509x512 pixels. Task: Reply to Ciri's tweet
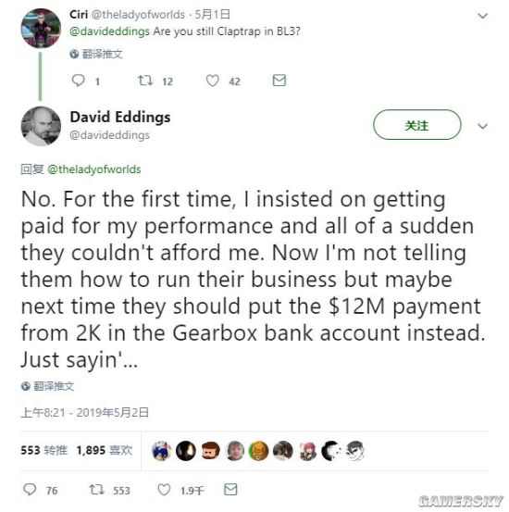(x=79, y=81)
